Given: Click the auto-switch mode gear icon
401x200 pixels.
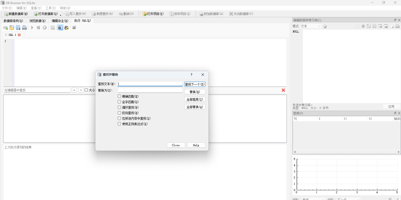Looking at the screenshot, I should [325, 26].
